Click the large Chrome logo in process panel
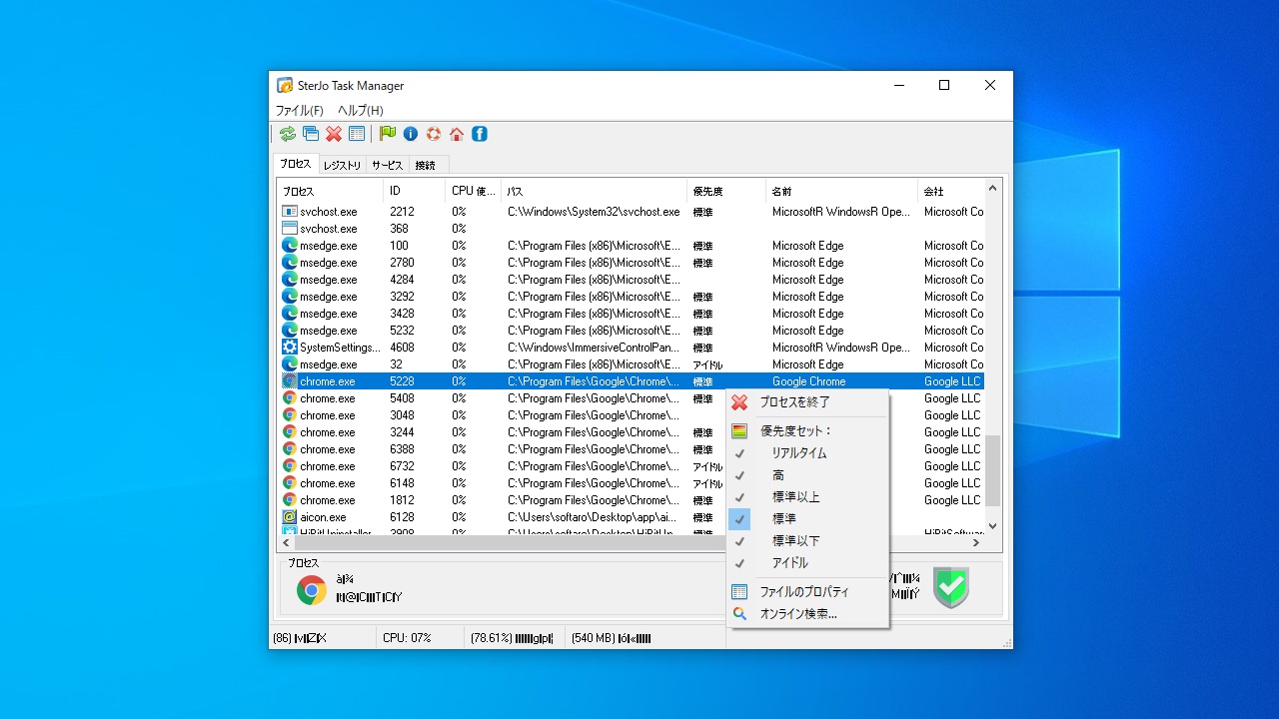 (x=312, y=590)
